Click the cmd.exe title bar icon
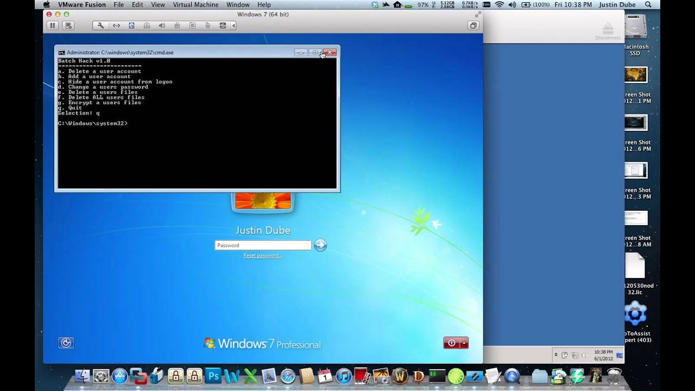This screenshot has width=695, height=391. point(61,53)
